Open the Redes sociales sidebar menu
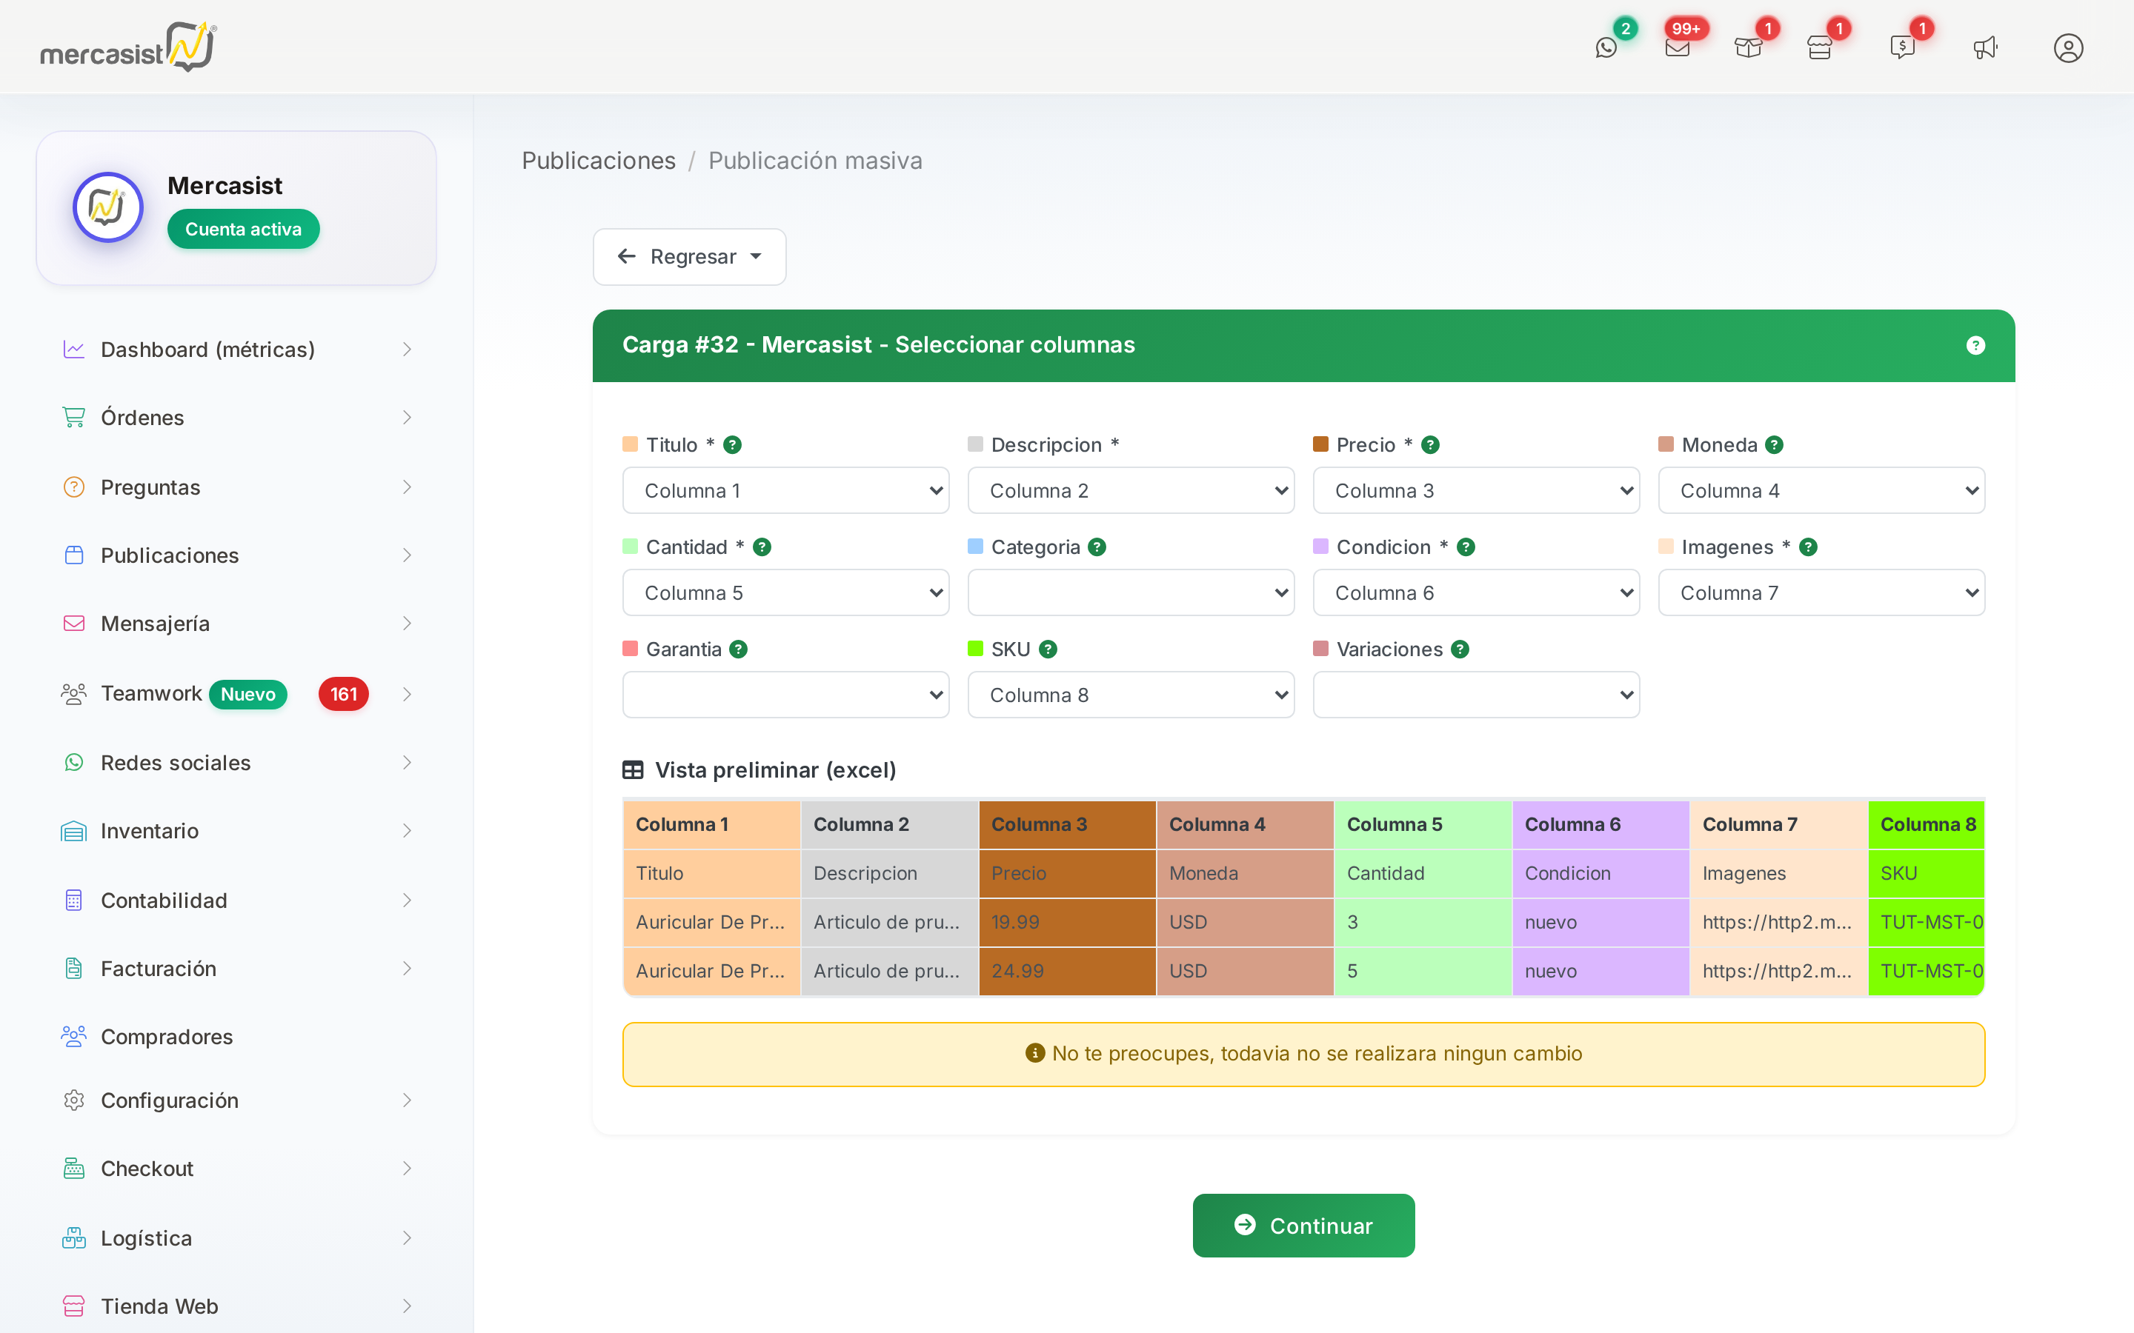This screenshot has width=2134, height=1333. pos(236,763)
